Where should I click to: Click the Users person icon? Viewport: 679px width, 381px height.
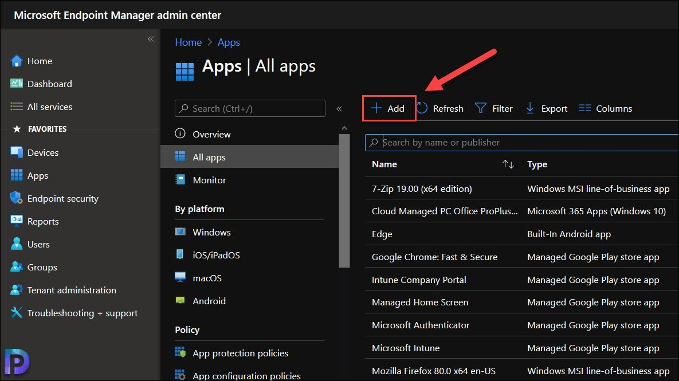(x=17, y=243)
